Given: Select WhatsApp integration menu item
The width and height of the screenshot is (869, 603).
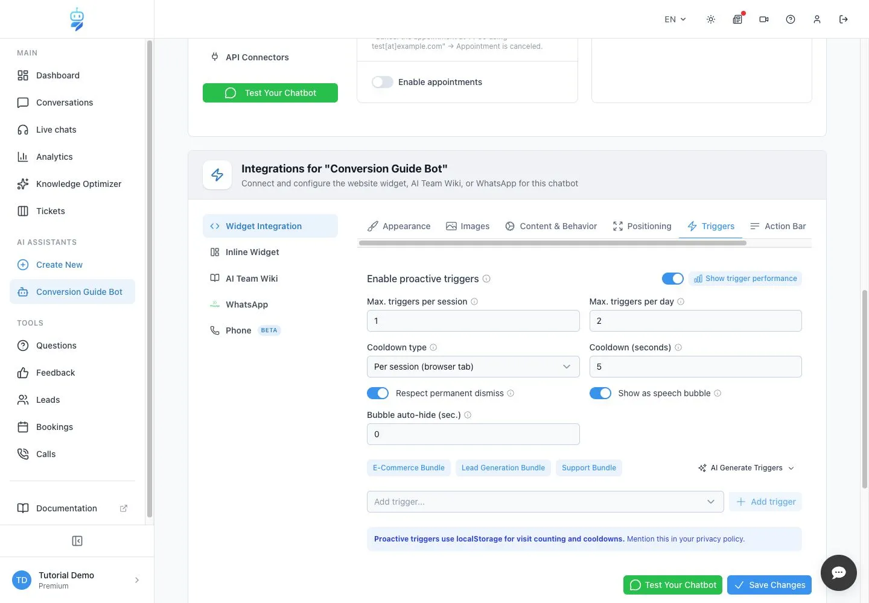Looking at the screenshot, I should pyautogui.click(x=270, y=305).
